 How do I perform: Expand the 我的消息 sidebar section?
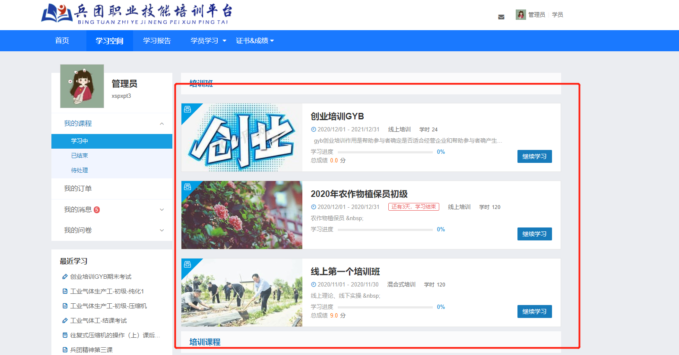tap(162, 210)
